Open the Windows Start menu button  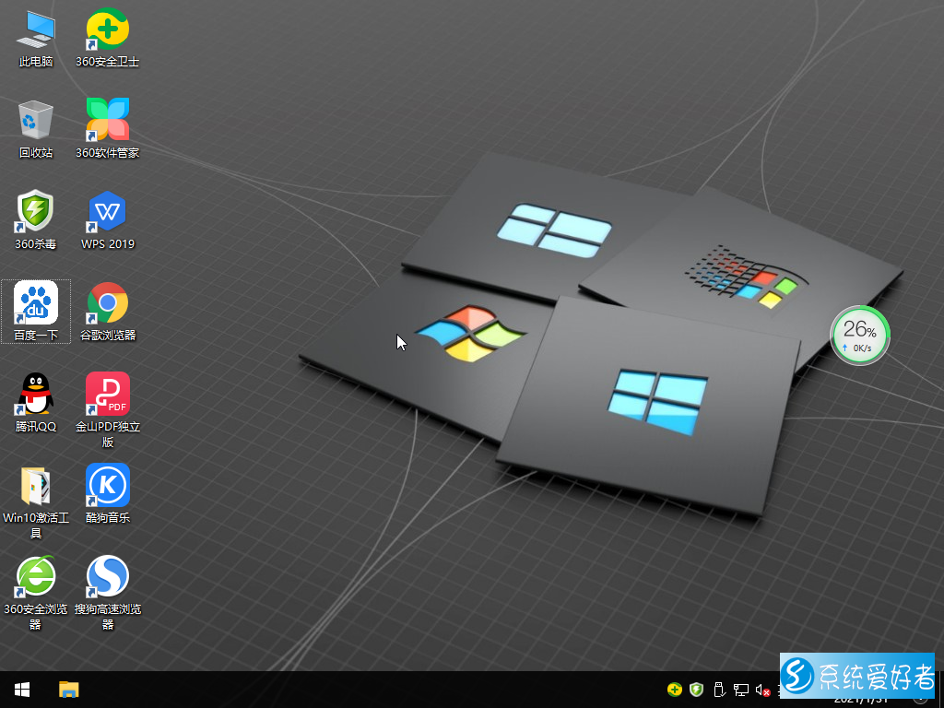click(x=22, y=690)
